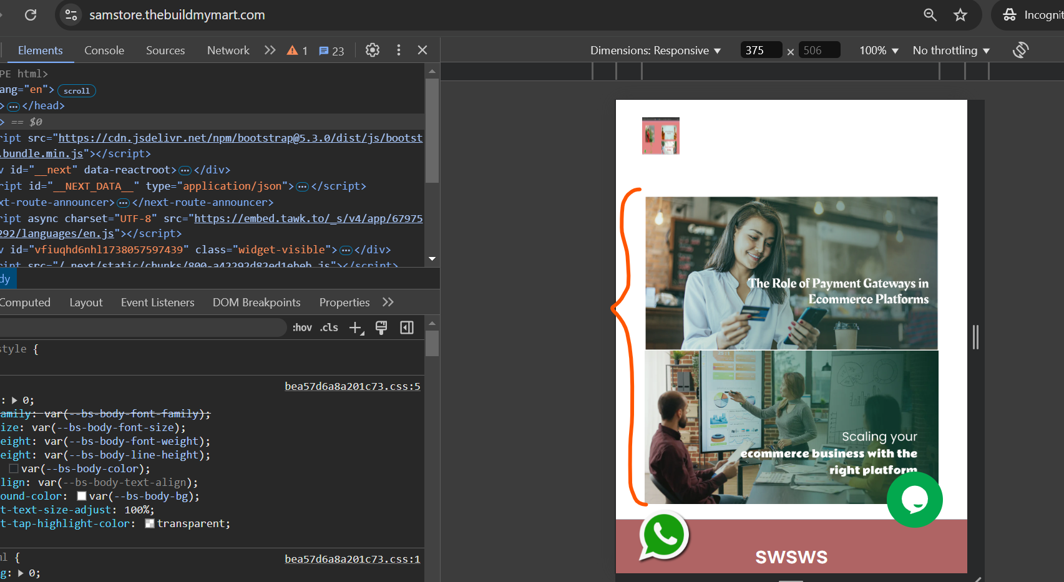Click the Elements tree scrollbar down arrow
Screen dimensions: 1064x582
pyautogui.click(x=432, y=258)
